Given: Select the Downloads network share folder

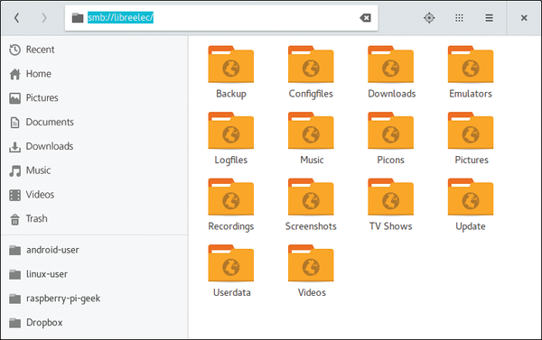Looking at the screenshot, I should pos(391,72).
